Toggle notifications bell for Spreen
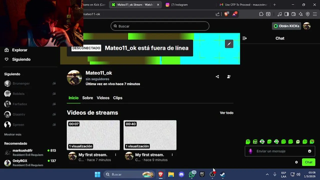This screenshot has width=320, height=180. (x=54, y=125)
